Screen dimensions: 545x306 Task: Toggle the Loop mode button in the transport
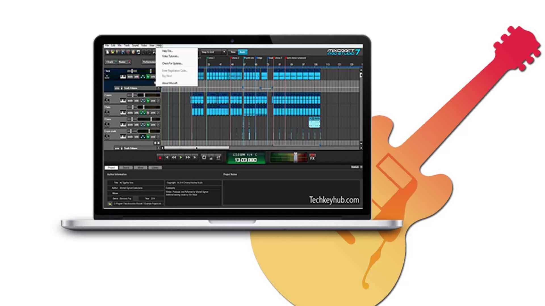pos(204,158)
